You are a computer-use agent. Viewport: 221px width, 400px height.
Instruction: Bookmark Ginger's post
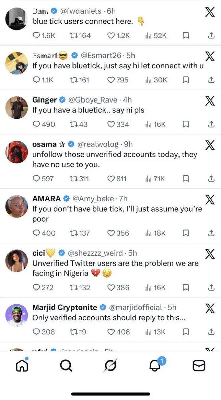[186, 124]
